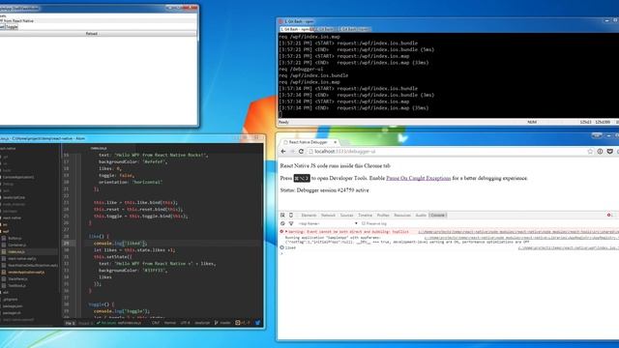
Task: Click the console.log('liked') code line
Action: point(120,243)
